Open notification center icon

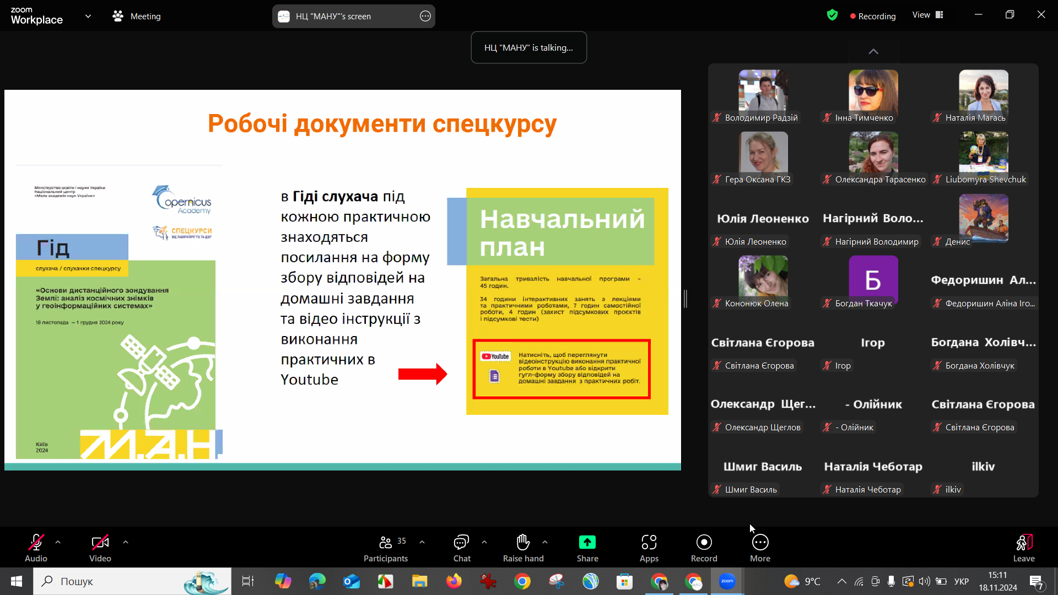(1037, 581)
